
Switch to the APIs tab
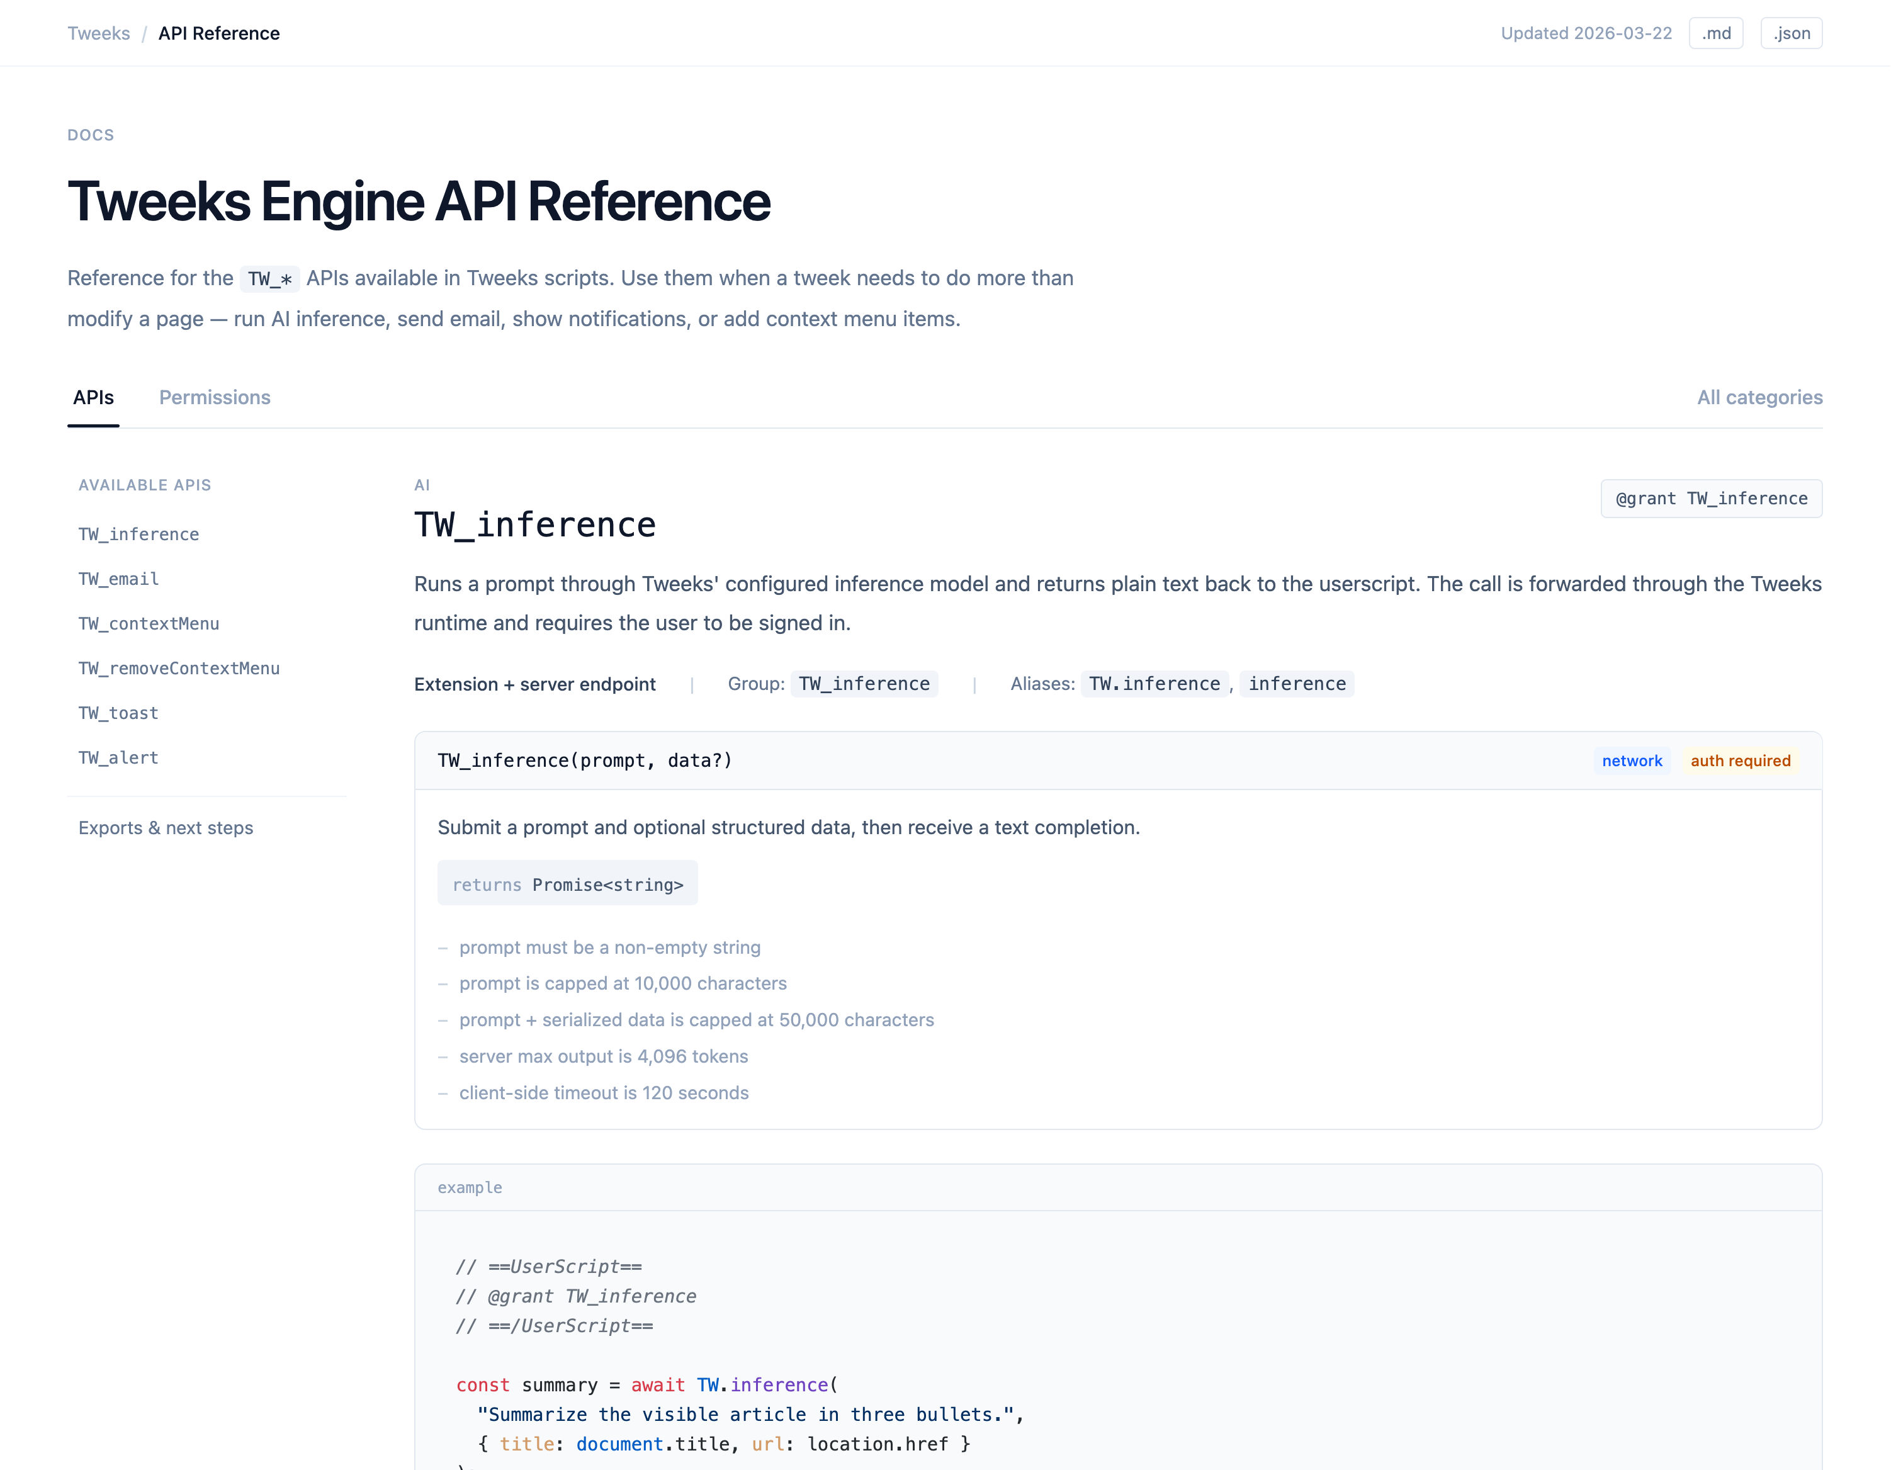pyautogui.click(x=93, y=397)
